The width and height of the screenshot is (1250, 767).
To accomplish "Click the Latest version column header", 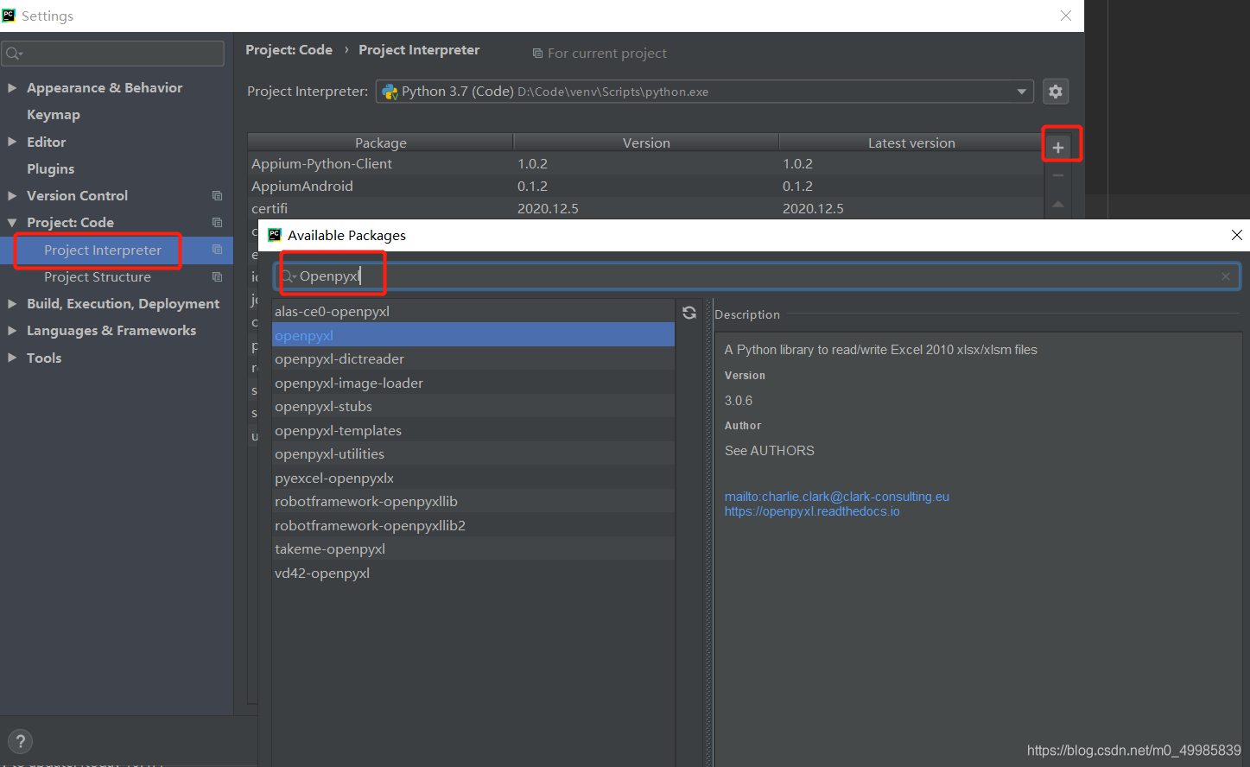I will (911, 143).
